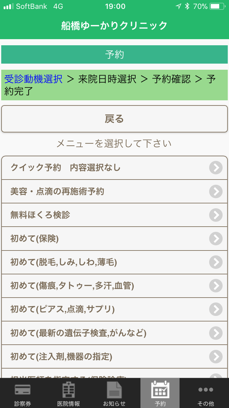Tap chevron for クイック予約 内容選択なし

216,168
